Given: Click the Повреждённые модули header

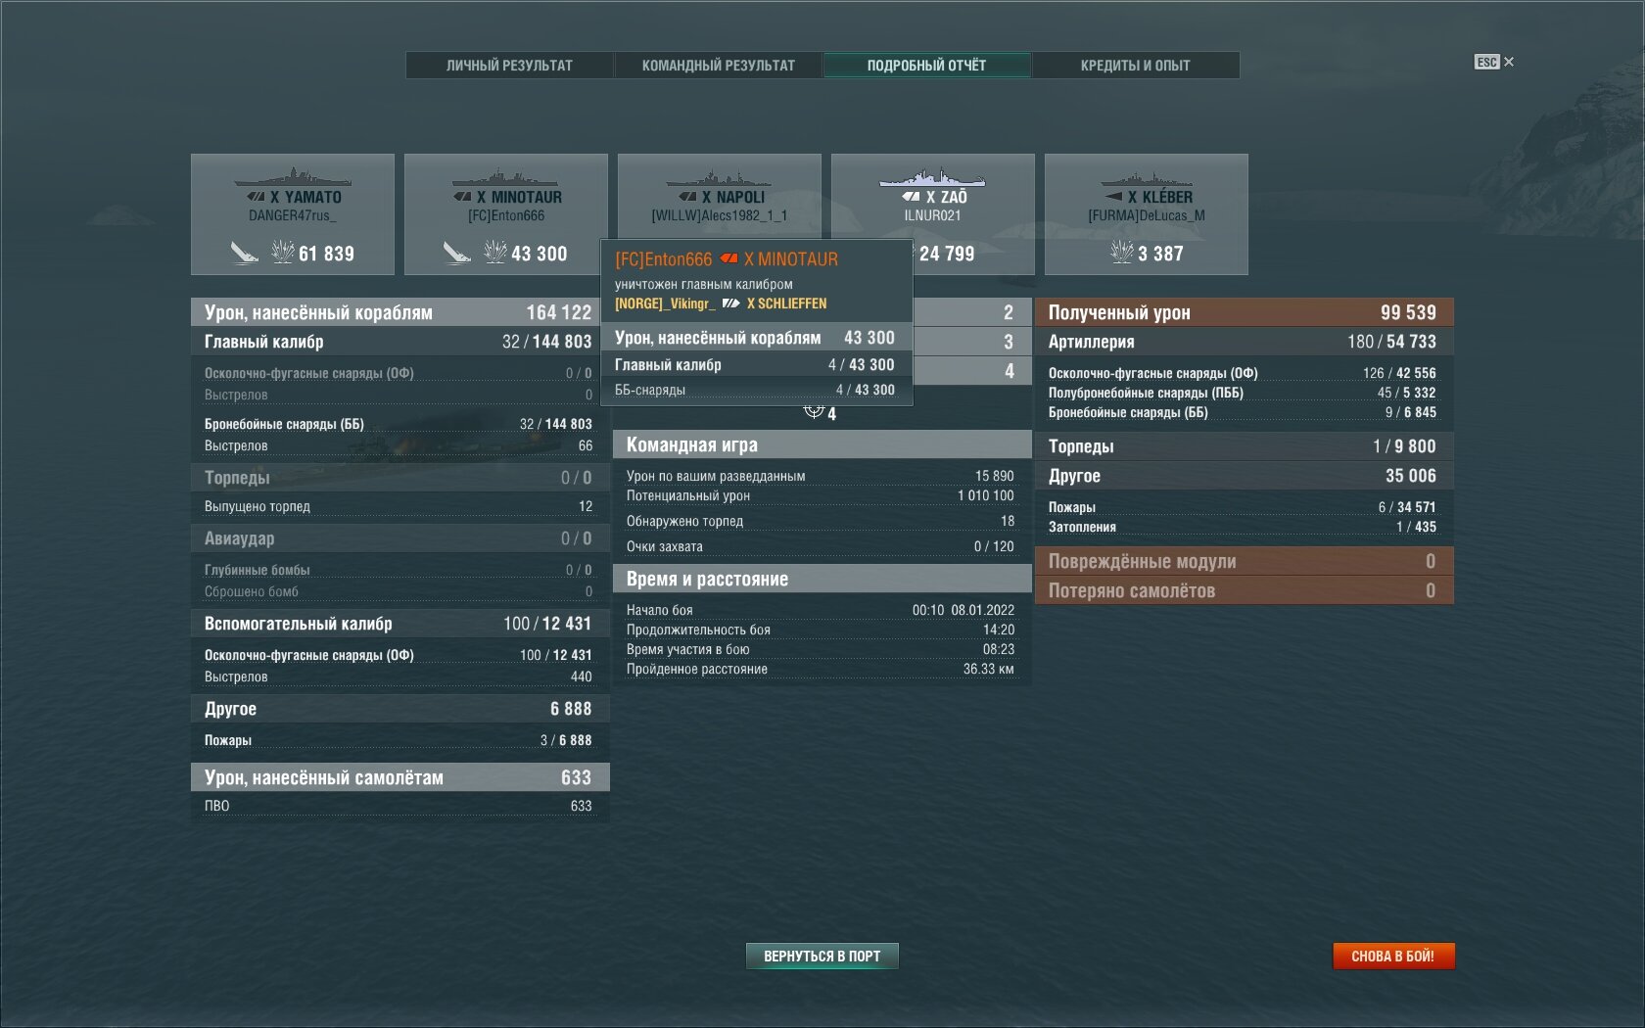Looking at the screenshot, I should coord(1244,561).
